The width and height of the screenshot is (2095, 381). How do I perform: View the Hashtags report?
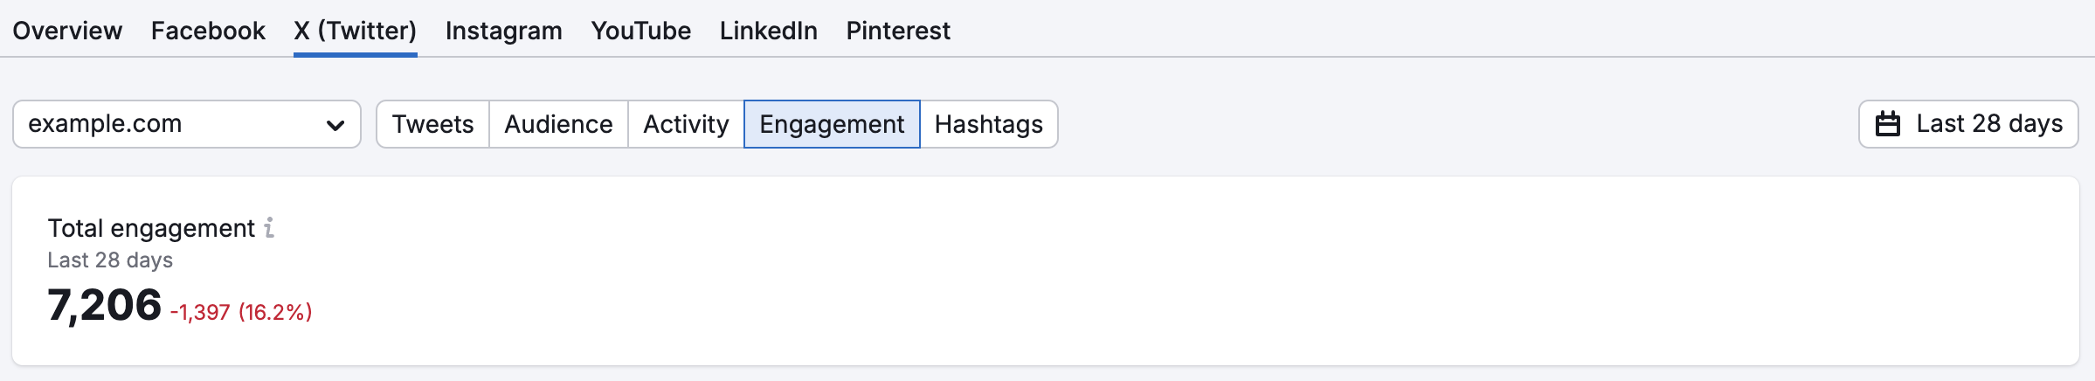pos(989,124)
